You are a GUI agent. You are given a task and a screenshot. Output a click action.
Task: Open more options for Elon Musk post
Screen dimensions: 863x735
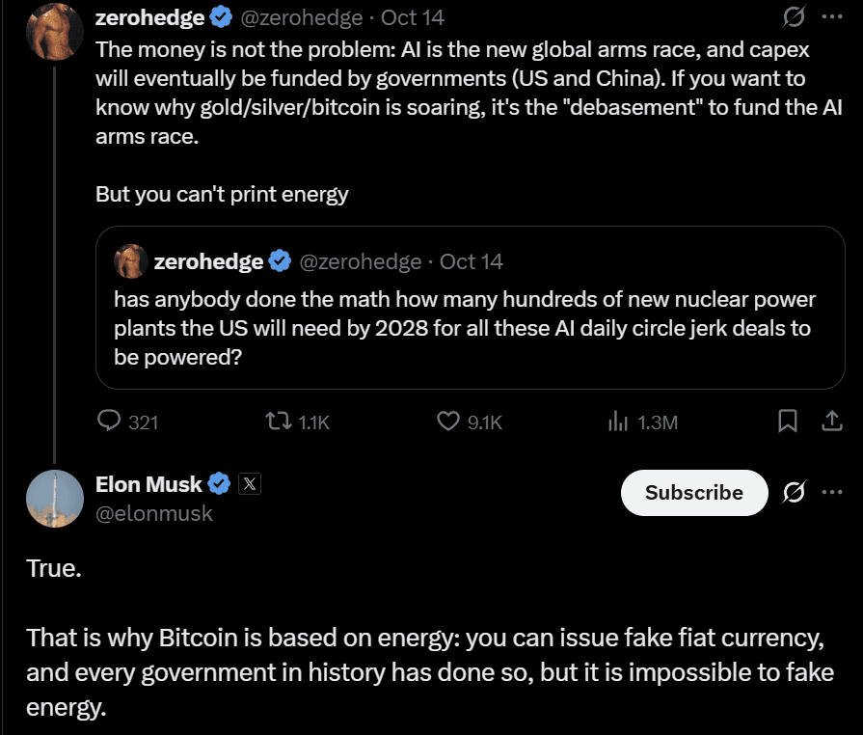click(831, 493)
